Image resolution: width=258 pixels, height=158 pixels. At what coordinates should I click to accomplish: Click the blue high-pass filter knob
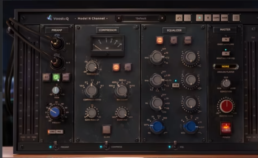click(157, 126)
